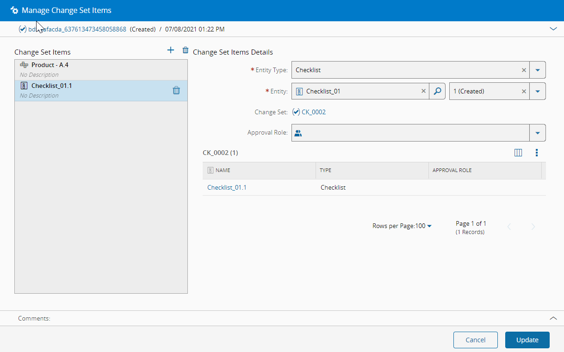The height and width of the screenshot is (352, 564).
Task: Click the Update button
Action: coord(527,340)
